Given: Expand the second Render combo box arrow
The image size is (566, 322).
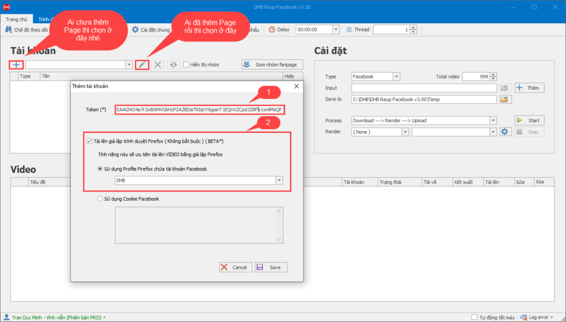Looking at the screenshot, I should click(493, 132).
